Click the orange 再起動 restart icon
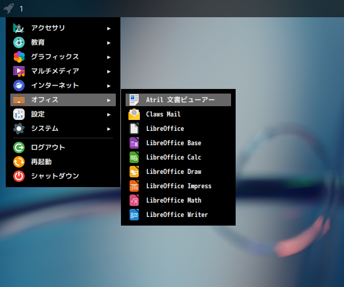 pos(19,162)
